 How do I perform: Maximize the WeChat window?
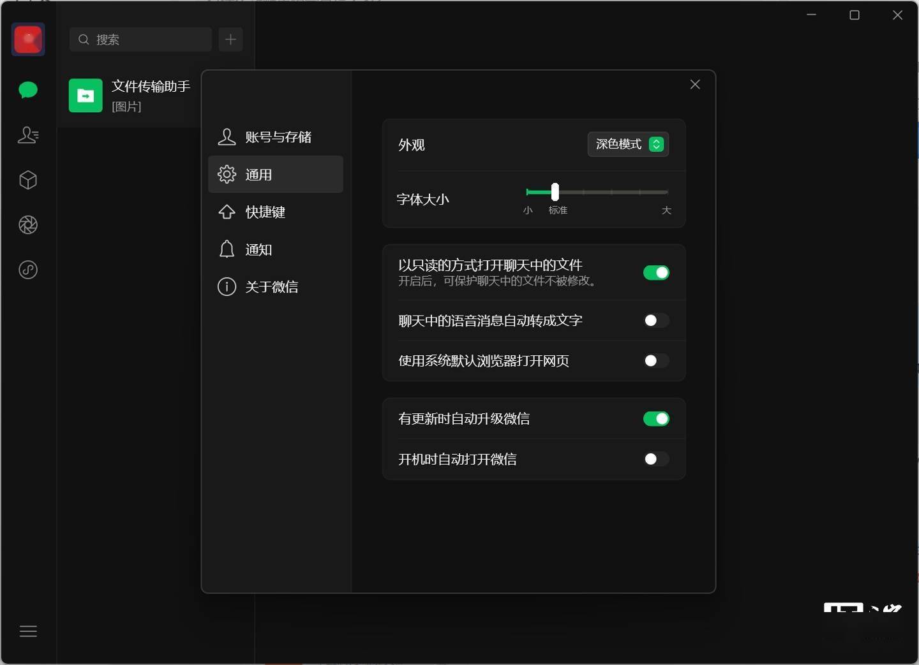click(855, 15)
